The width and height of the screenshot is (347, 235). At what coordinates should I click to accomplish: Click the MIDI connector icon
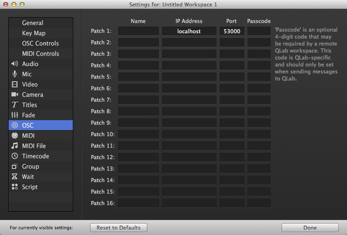(15, 136)
